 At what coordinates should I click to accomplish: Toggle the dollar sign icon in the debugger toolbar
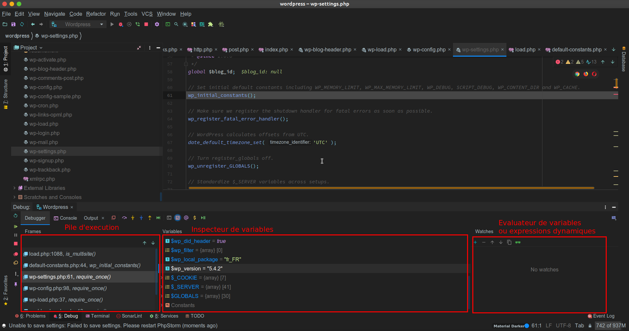195,218
